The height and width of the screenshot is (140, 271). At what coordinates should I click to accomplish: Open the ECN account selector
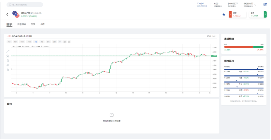click(x=202, y=5)
